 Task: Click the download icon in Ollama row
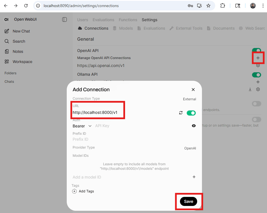tap(250, 89)
